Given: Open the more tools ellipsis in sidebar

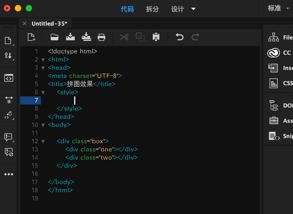Looking at the screenshot, I should tap(9, 174).
